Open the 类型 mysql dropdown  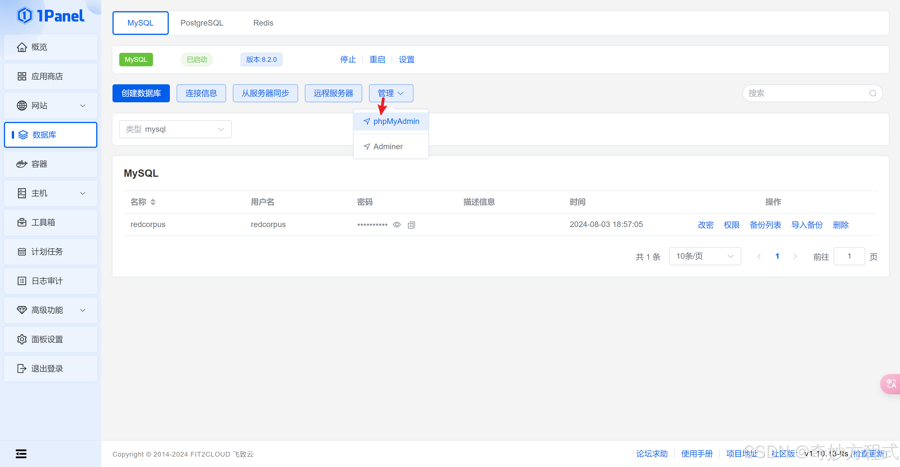tap(175, 129)
